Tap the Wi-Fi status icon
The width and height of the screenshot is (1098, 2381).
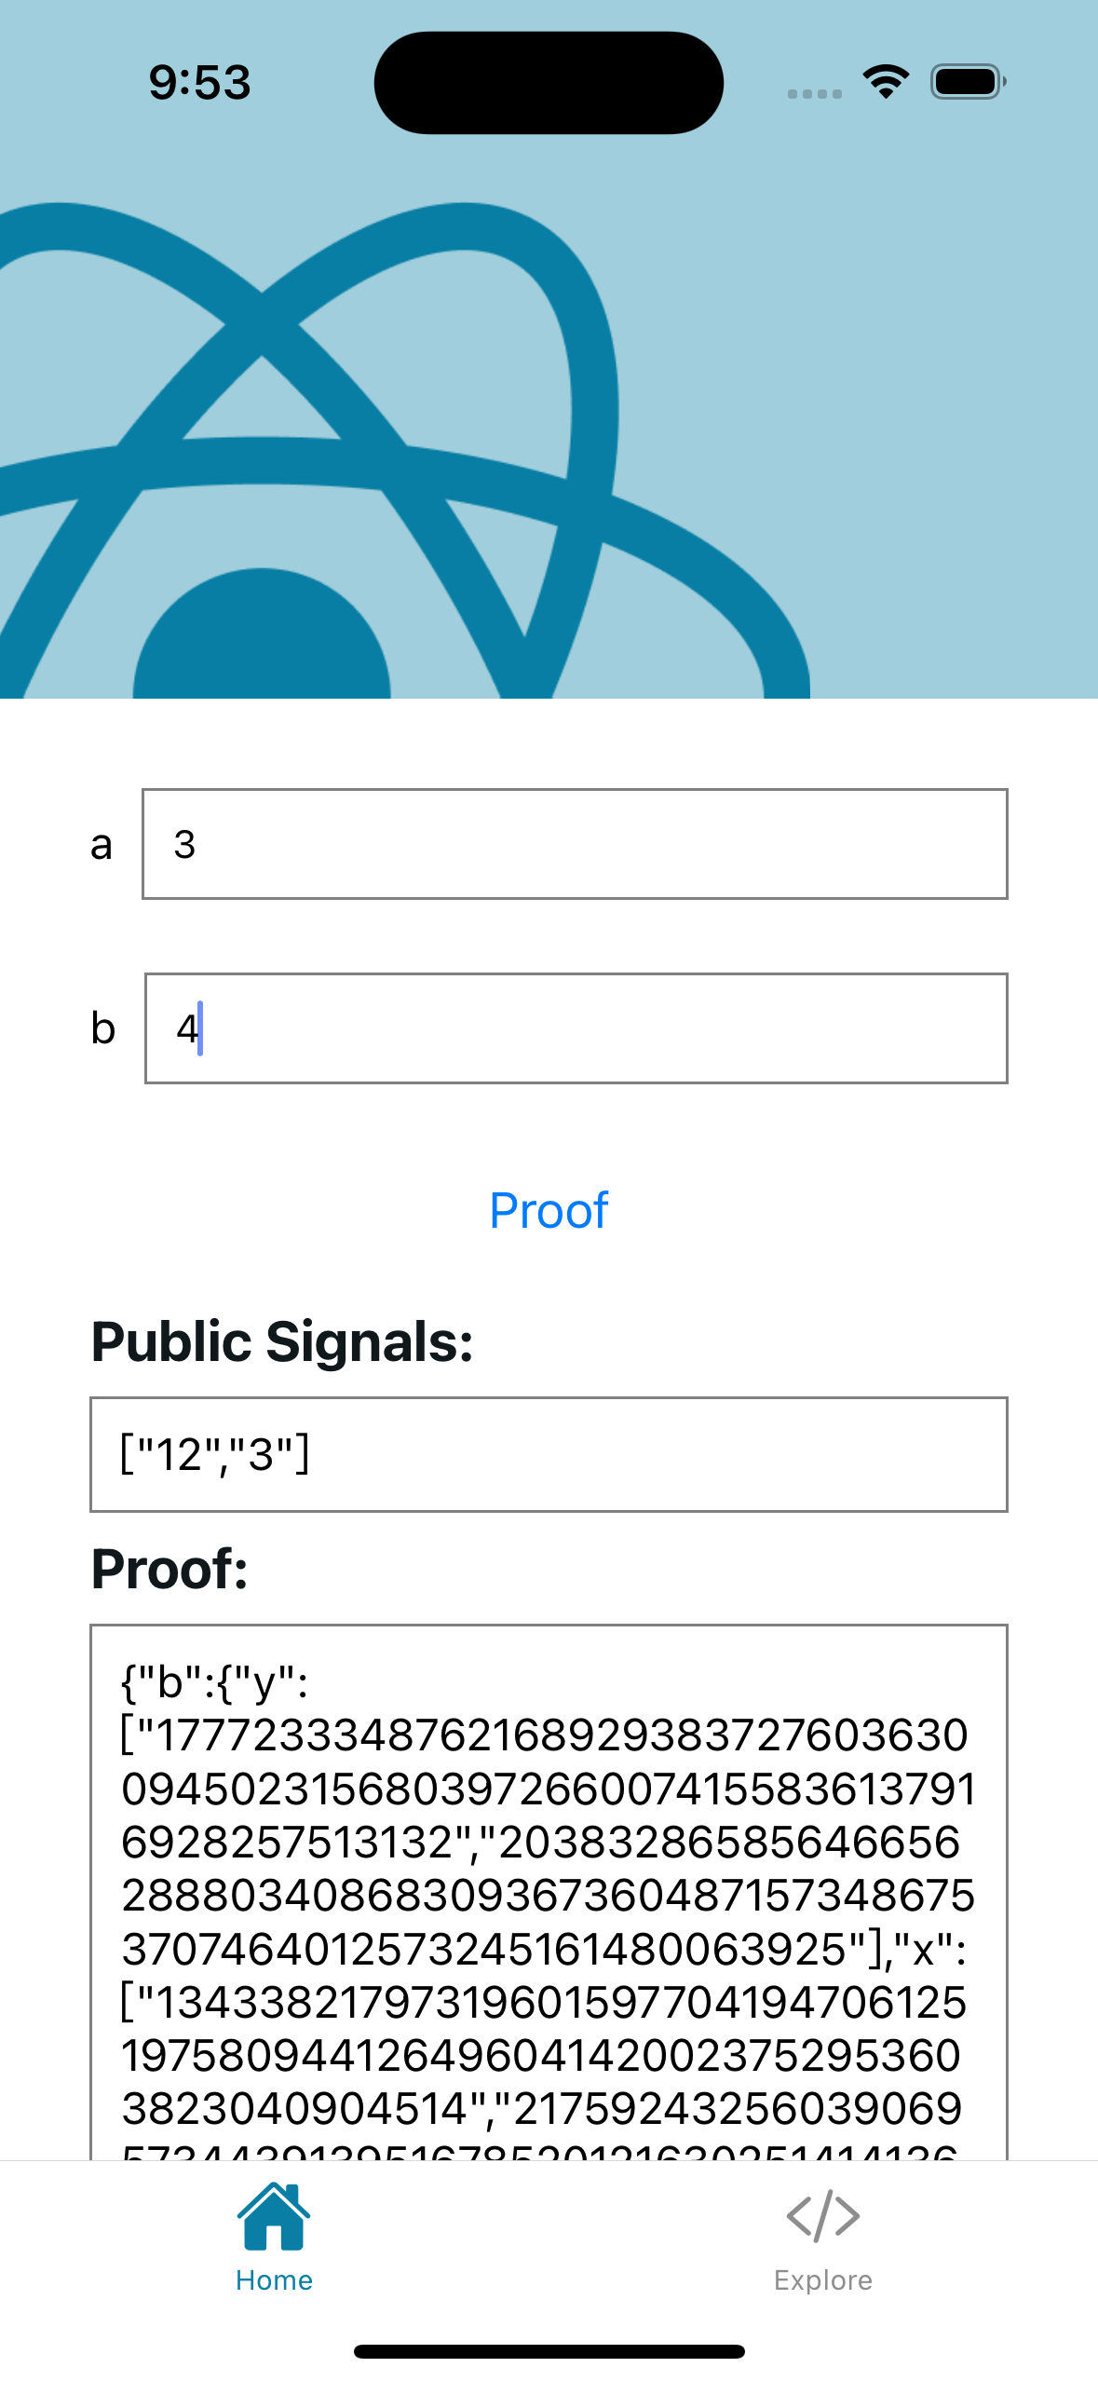[x=886, y=82]
